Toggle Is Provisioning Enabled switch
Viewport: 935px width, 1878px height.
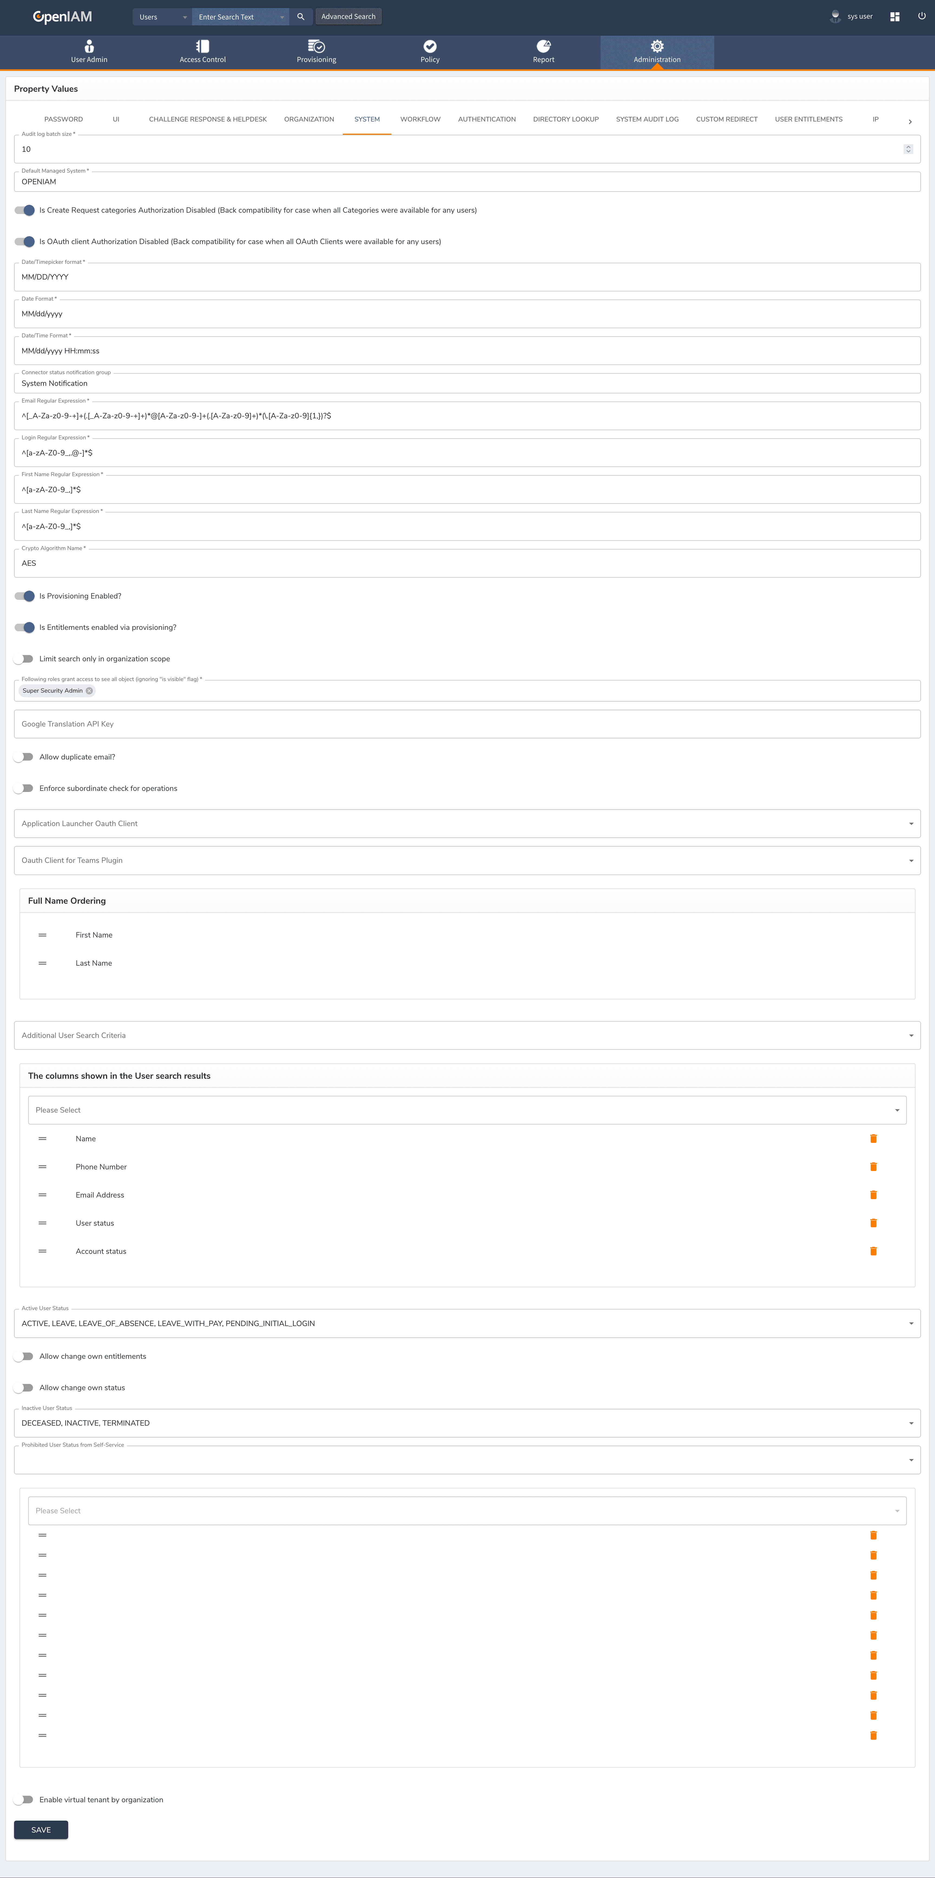pyautogui.click(x=25, y=596)
